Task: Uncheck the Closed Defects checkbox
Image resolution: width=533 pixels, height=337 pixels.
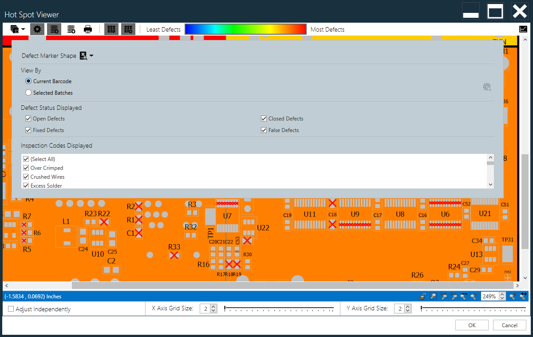Action: click(x=264, y=118)
